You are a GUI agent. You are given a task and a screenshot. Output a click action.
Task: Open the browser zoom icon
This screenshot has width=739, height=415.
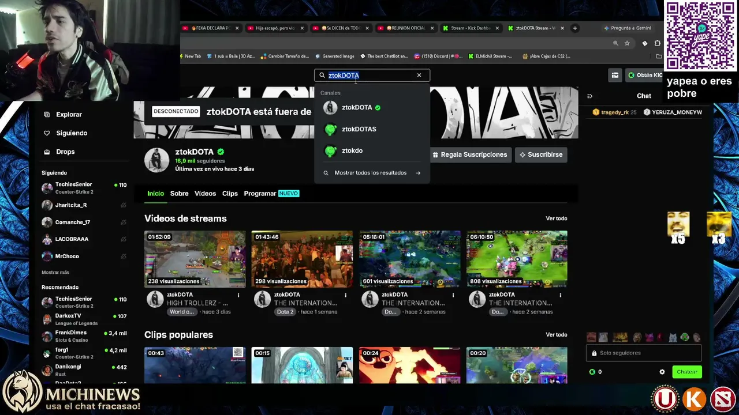(615, 43)
